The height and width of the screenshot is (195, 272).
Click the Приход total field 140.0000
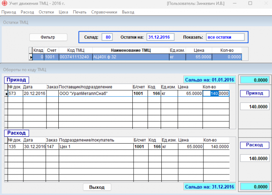(255, 107)
